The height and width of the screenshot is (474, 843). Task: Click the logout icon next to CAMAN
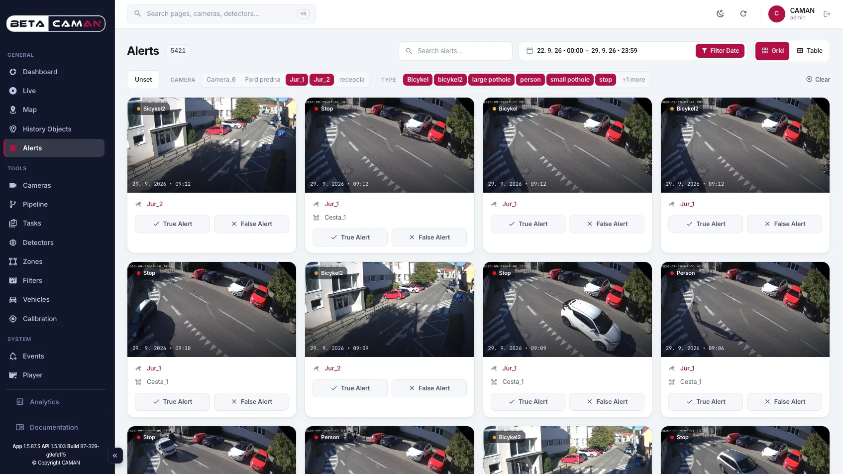(827, 14)
